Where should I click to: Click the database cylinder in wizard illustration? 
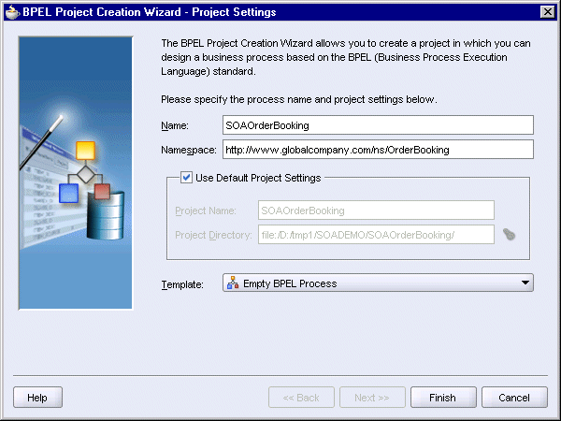(x=106, y=215)
